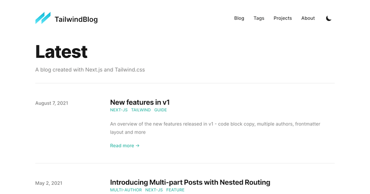Toggle dark mode with the moon icon
The image size is (370, 194).
329,18
